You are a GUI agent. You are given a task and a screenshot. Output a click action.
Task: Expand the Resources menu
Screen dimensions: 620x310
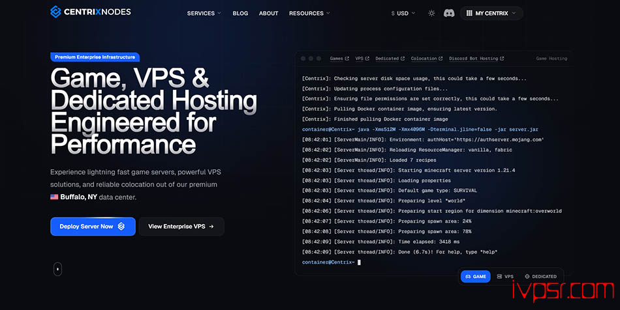coord(309,14)
